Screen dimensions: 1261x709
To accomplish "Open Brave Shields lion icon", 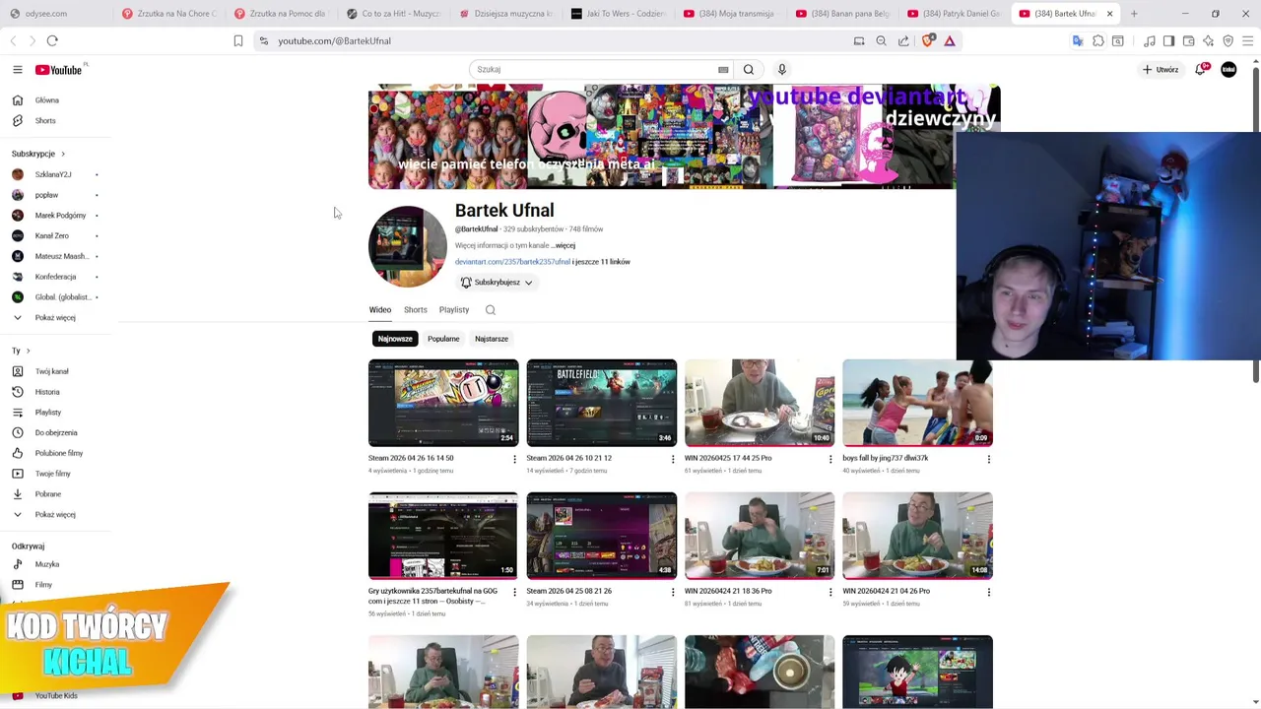I will (927, 40).
